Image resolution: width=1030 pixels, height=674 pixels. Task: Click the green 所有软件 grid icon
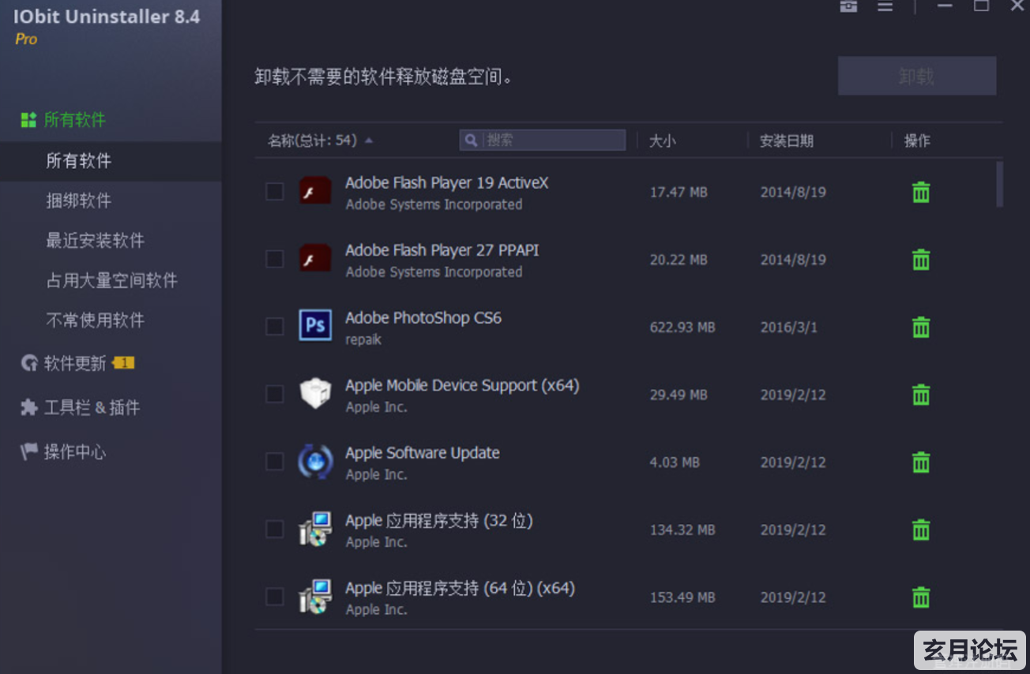click(28, 120)
